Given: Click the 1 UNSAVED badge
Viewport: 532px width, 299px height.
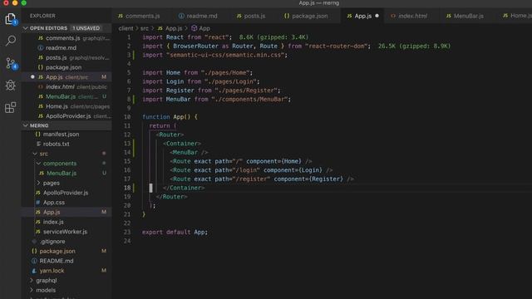Looking at the screenshot, I should point(86,28).
